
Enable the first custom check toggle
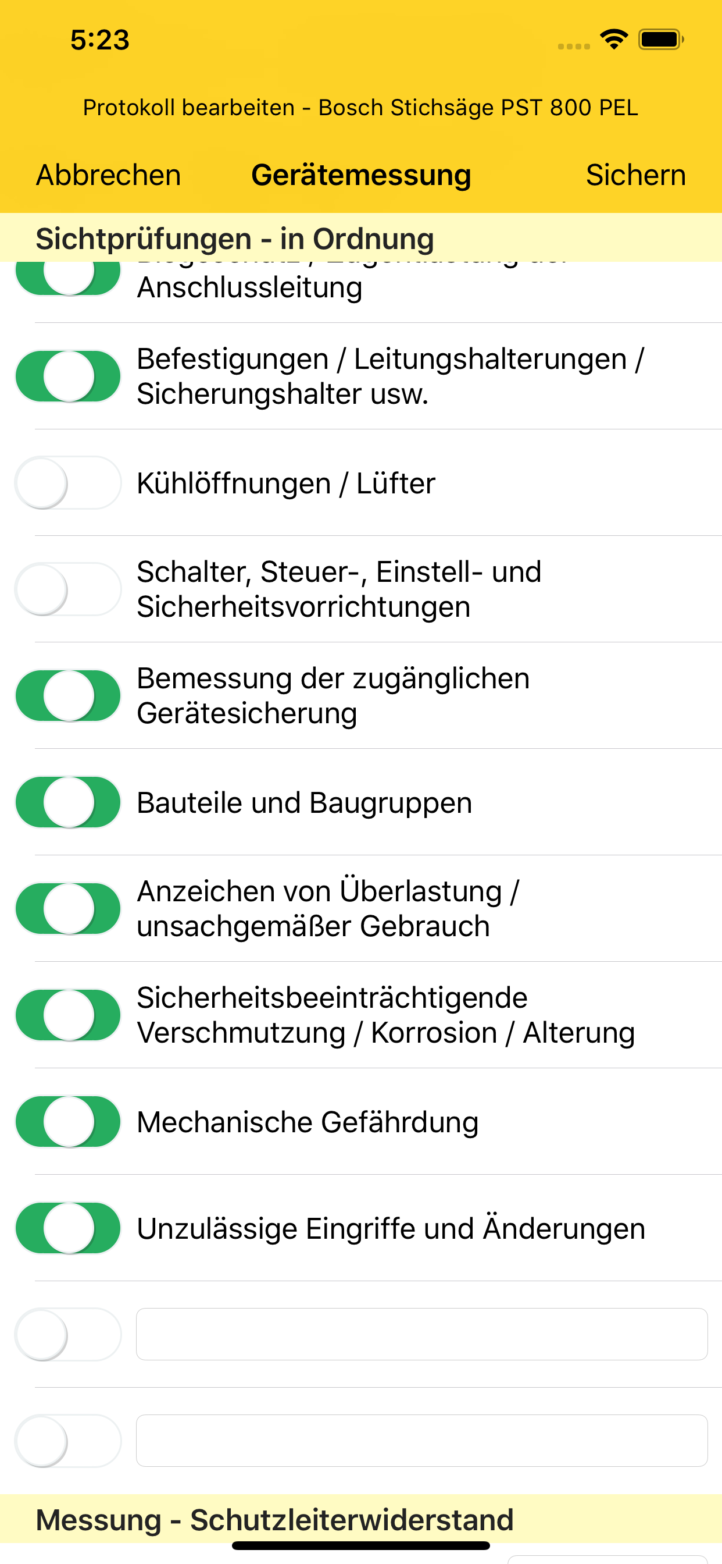pos(68,1335)
